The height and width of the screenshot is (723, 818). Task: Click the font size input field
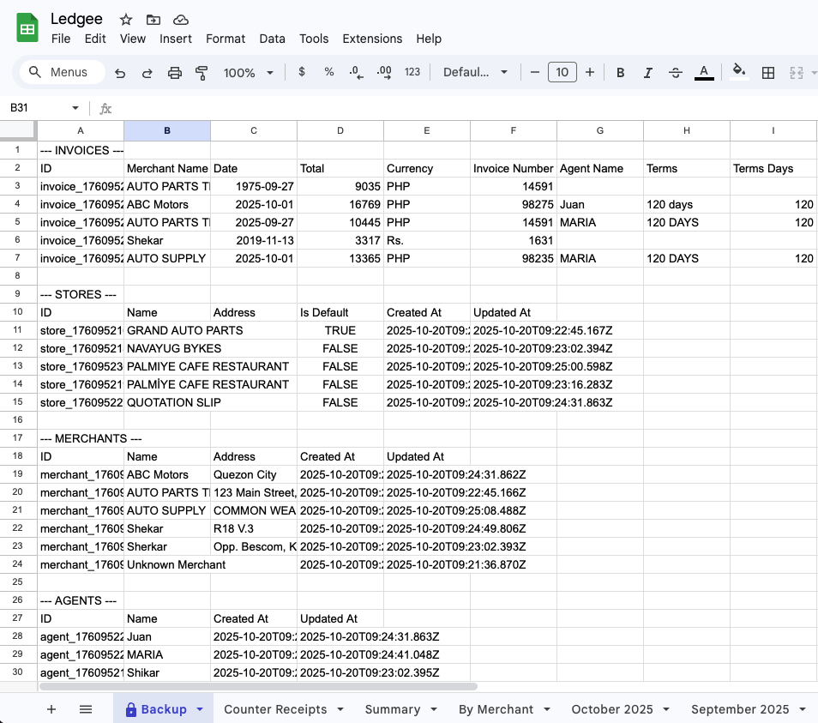[562, 72]
